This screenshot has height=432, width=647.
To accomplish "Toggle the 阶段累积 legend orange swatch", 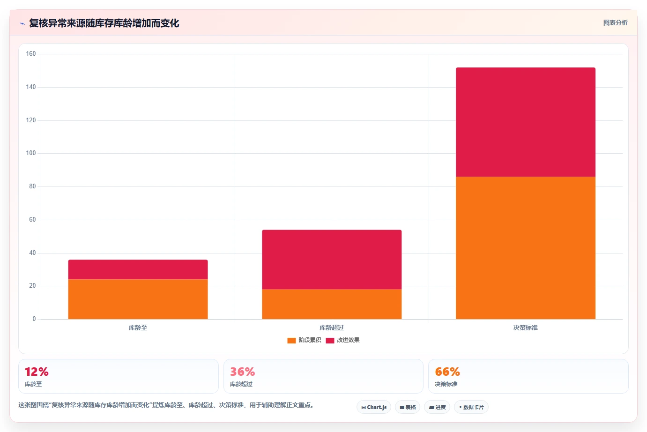I will [291, 340].
